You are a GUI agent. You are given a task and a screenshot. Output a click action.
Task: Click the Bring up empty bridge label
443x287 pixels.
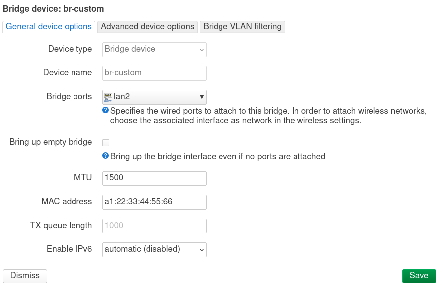click(51, 142)
